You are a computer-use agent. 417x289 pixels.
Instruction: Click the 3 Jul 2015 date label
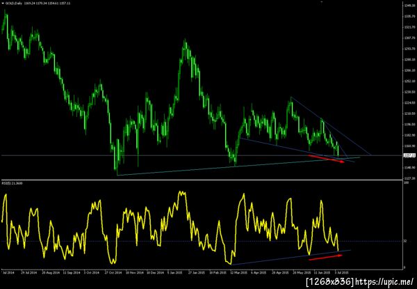pyautogui.click(x=342, y=273)
